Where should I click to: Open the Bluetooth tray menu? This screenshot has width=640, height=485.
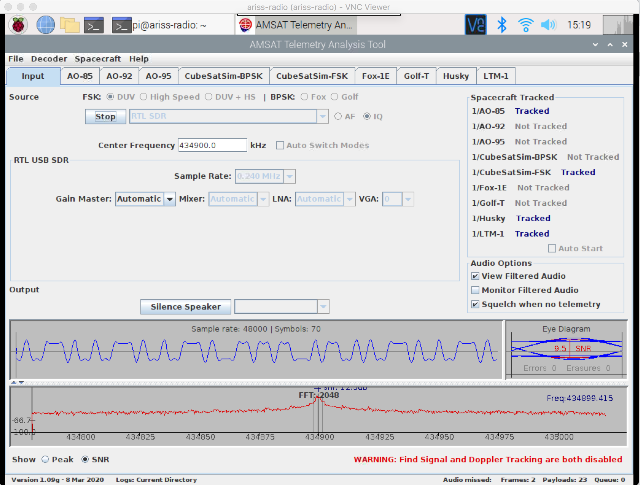click(x=502, y=25)
